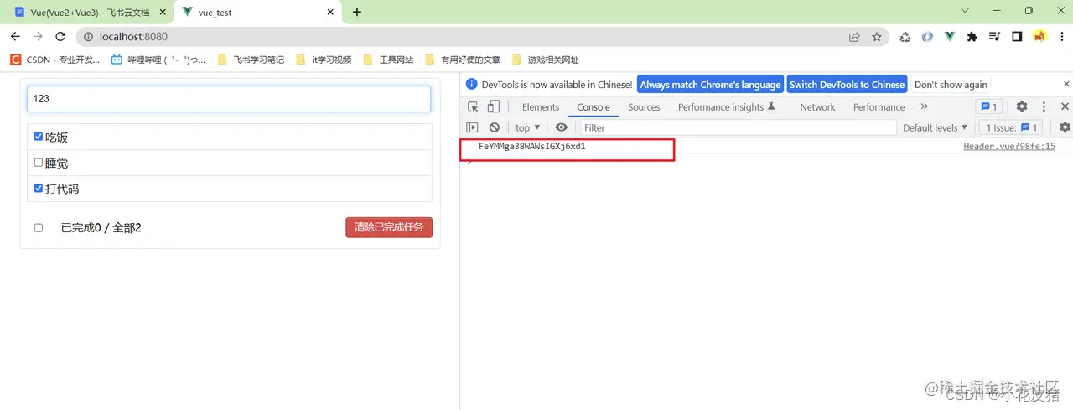Open the CSDN bookmark
The width and height of the screenshot is (1073, 410).
[x=54, y=60]
